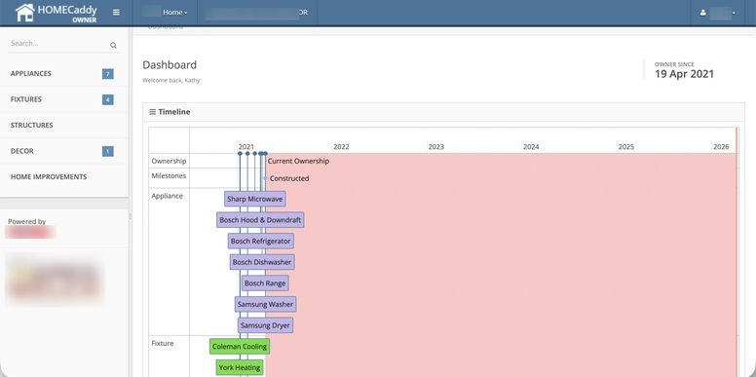Click the 2022 year label on timeline

coord(341,147)
